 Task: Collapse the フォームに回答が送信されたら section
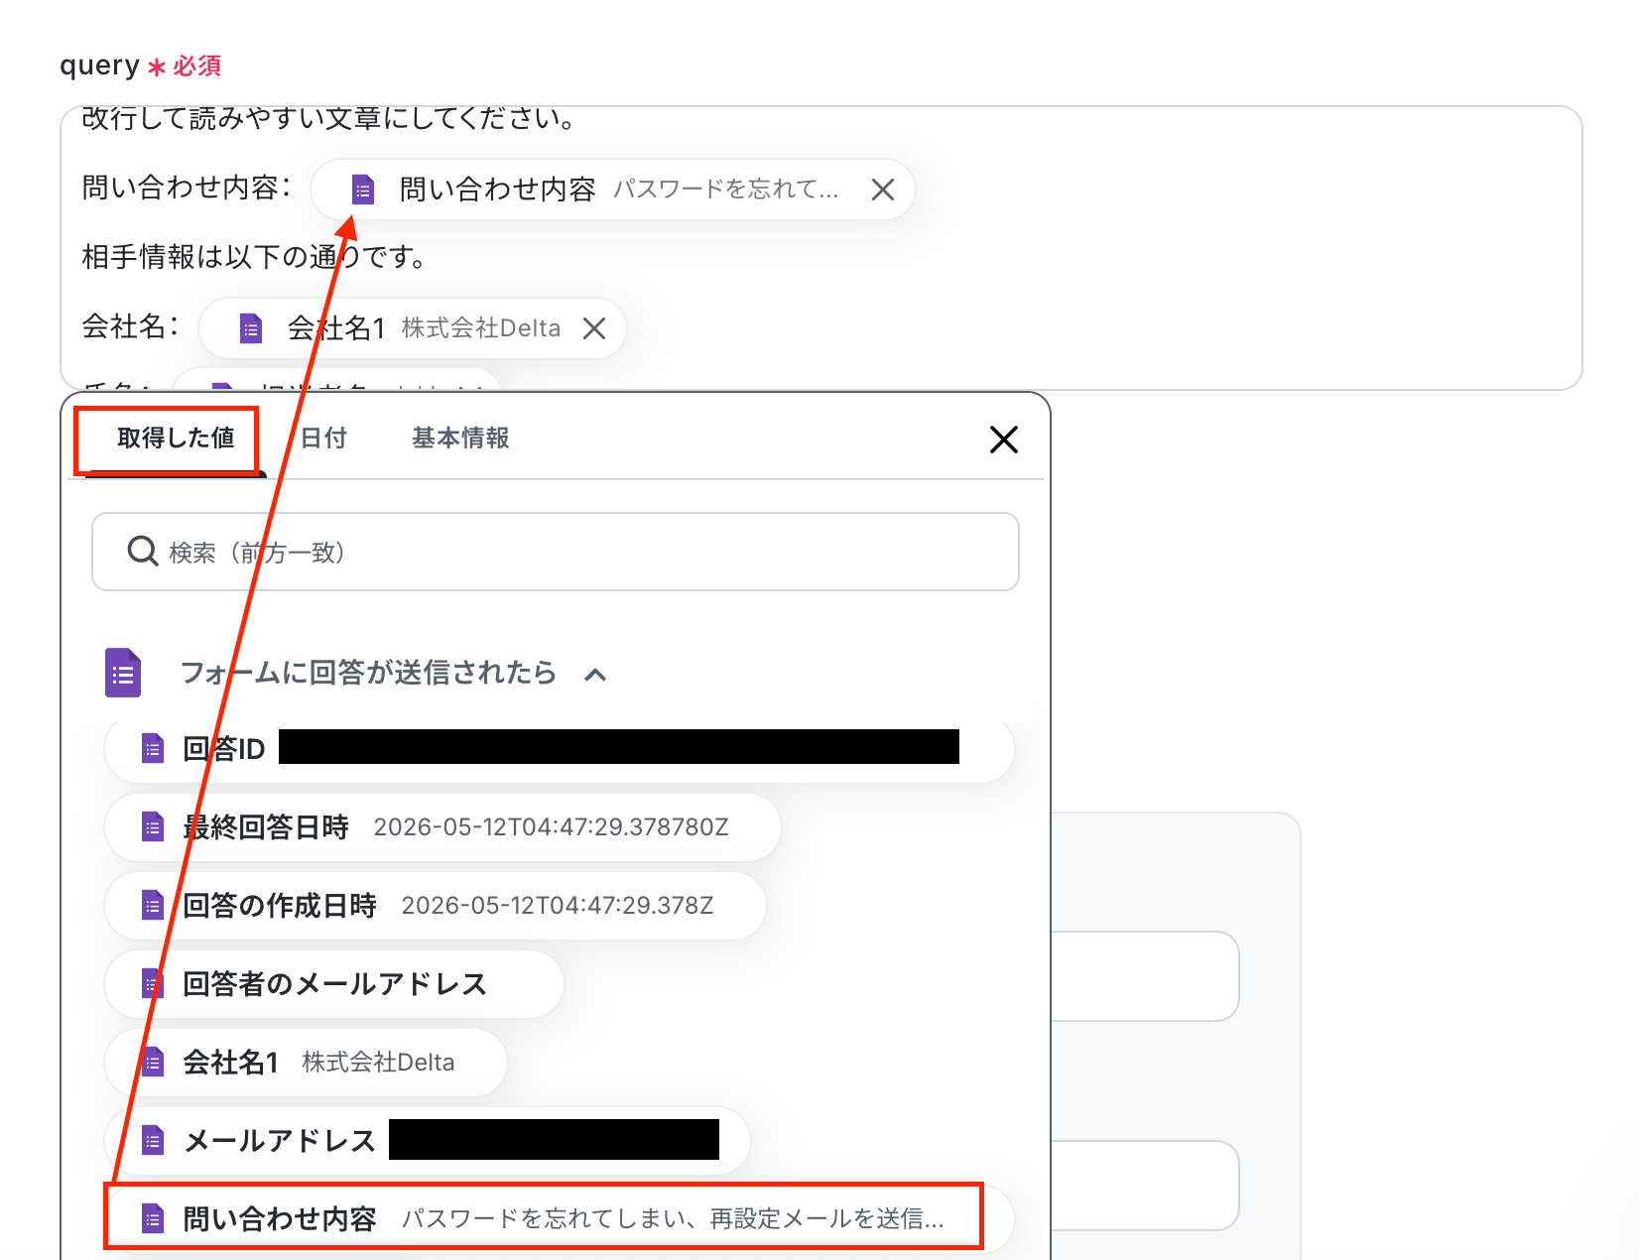(595, 675)
